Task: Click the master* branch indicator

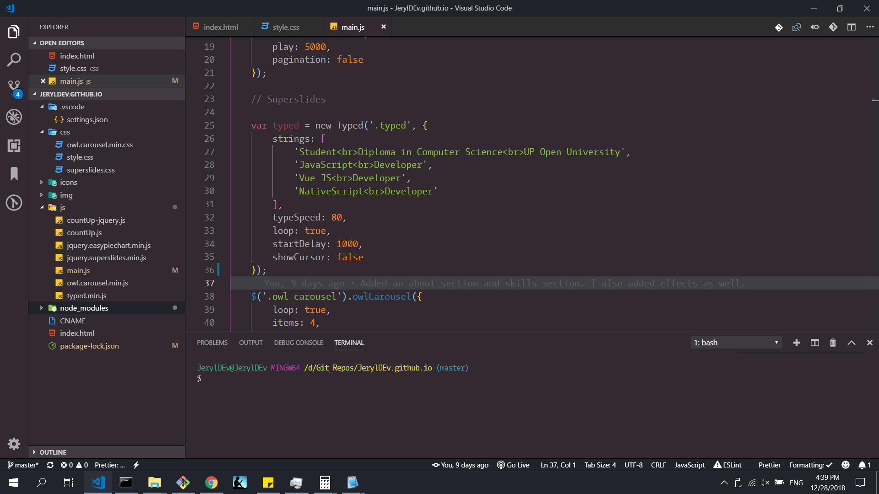Action: pos(23,465)
